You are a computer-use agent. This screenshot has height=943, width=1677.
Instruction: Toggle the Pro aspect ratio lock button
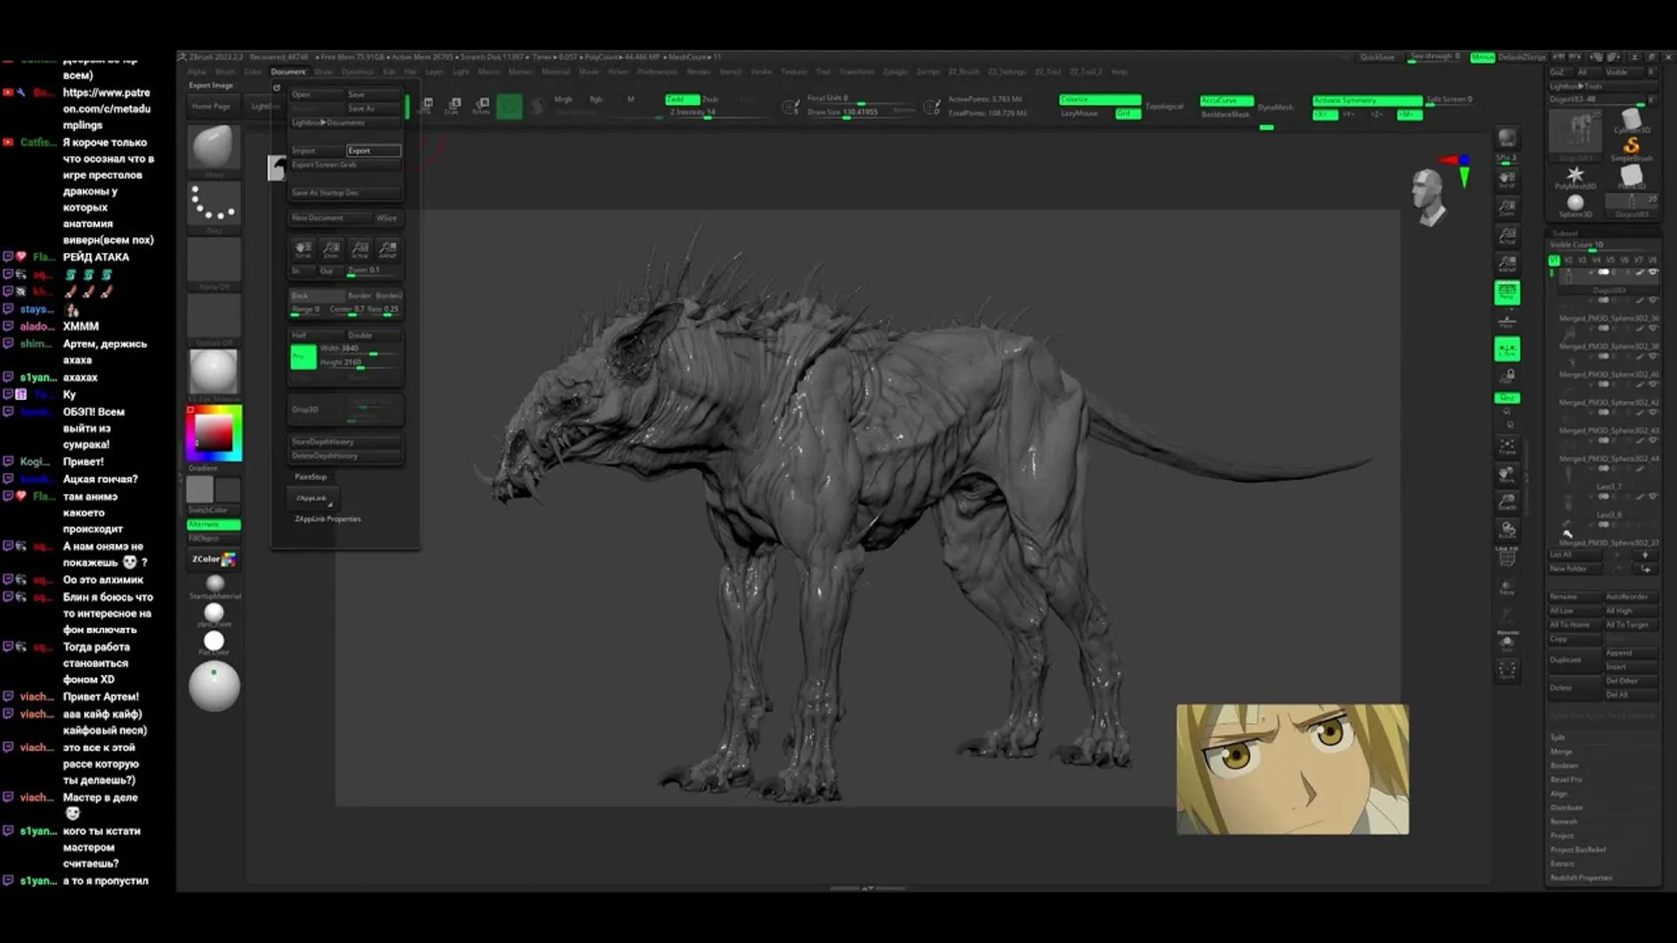click(303, 356)
